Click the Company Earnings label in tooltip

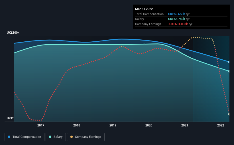click(x=148, y=24)
